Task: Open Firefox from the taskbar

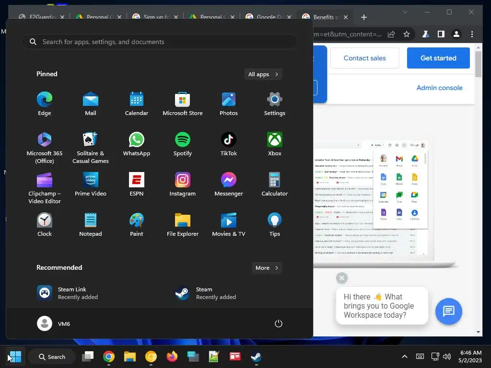Action: (x=172, y=356)
